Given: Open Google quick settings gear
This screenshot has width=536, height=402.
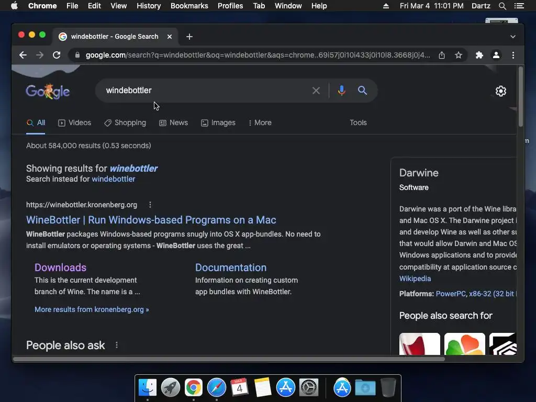Looking at the screenshot, I should click(x=501, y=91).
